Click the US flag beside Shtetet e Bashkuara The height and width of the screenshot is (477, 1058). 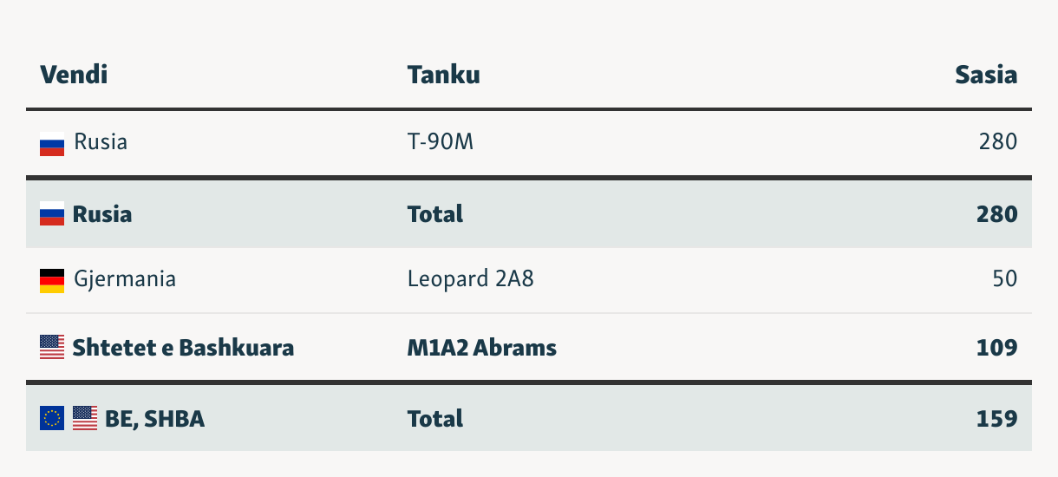pyautogui.click(x=52, y=349)
